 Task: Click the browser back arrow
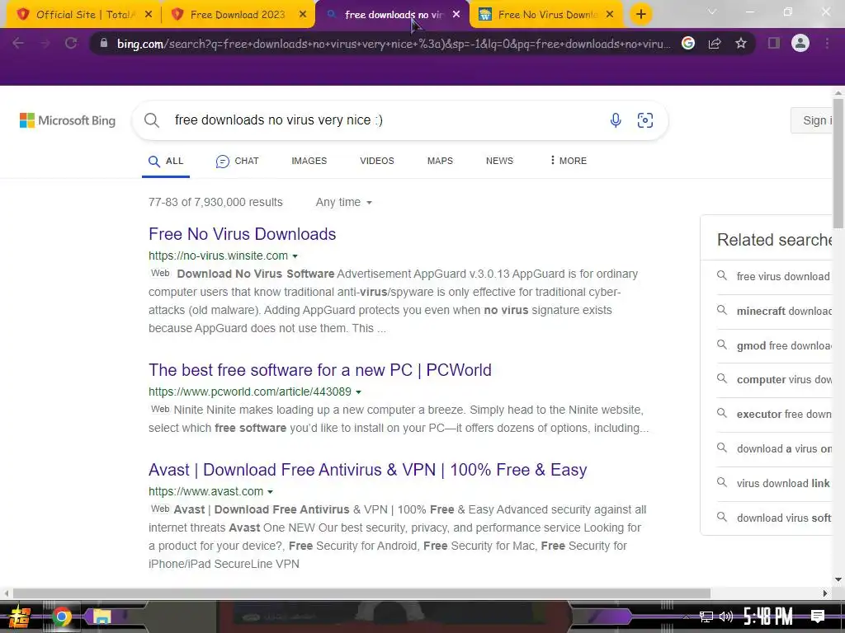(x=18, y=43)
